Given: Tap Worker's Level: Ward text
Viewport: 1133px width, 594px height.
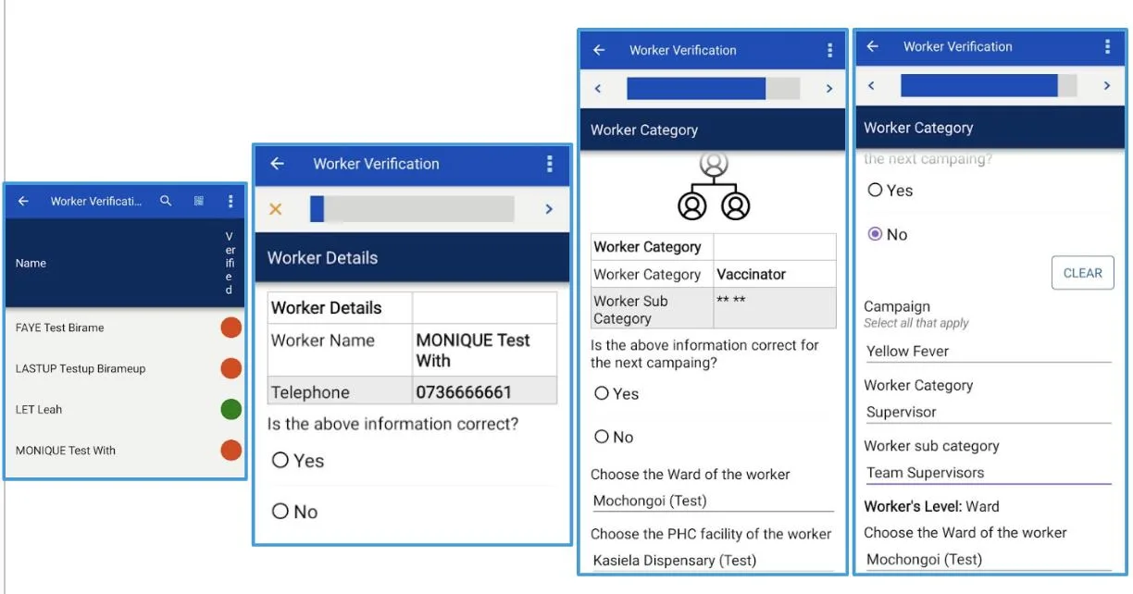Looking at the screenshot, I should coord(931,506).
